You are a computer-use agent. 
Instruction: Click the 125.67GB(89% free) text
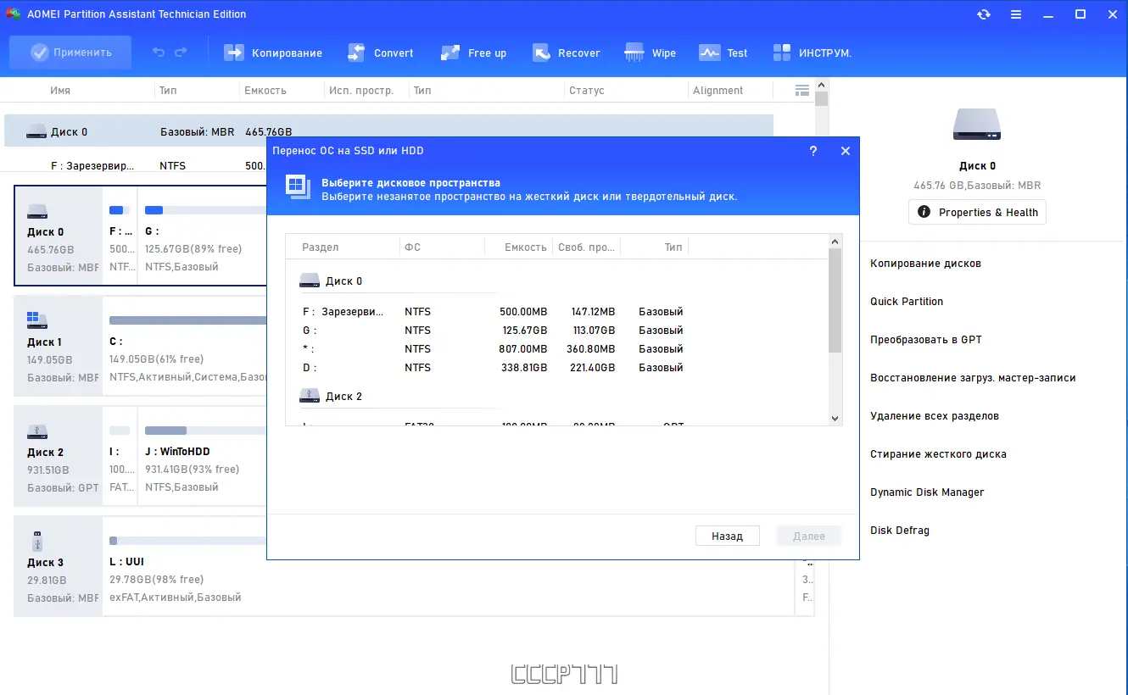pyautogui.click(x=193, y=249)
